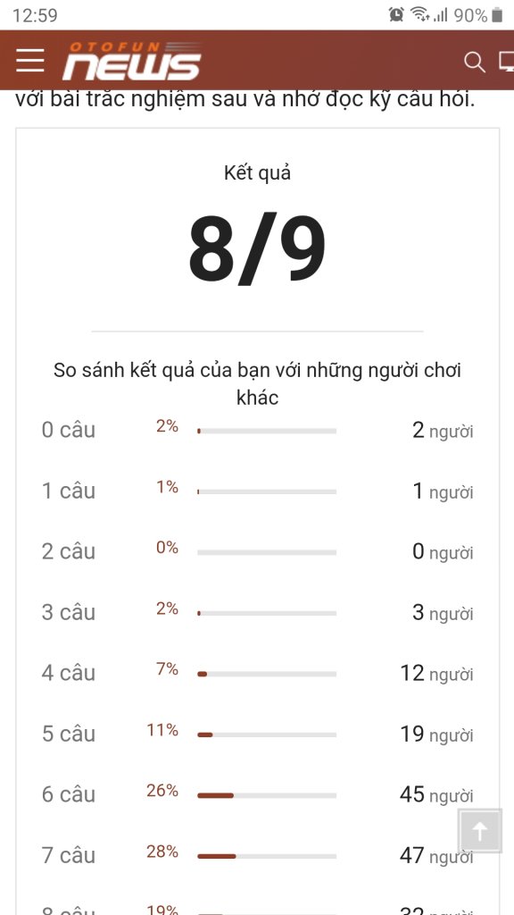Open the search magnifier icon

pyautogui.click(x=475, y=62)
